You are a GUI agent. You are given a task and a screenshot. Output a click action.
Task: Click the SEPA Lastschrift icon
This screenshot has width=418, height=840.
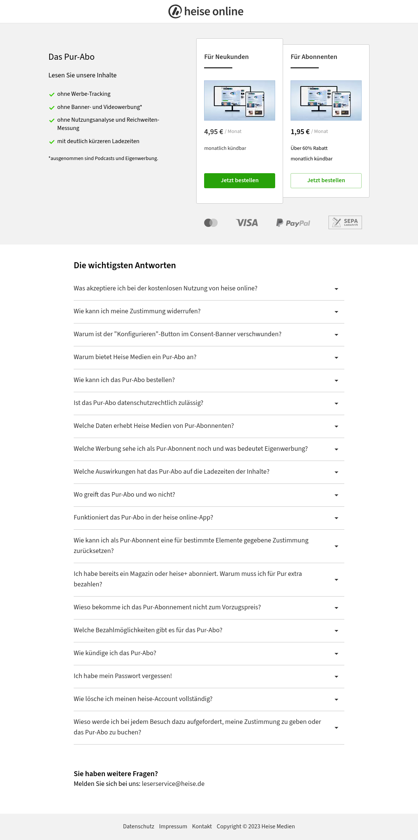pyautogui.click(x=345, y=222)
